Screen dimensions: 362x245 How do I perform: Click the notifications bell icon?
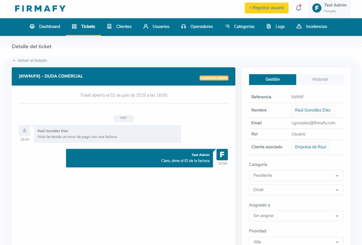298,8
